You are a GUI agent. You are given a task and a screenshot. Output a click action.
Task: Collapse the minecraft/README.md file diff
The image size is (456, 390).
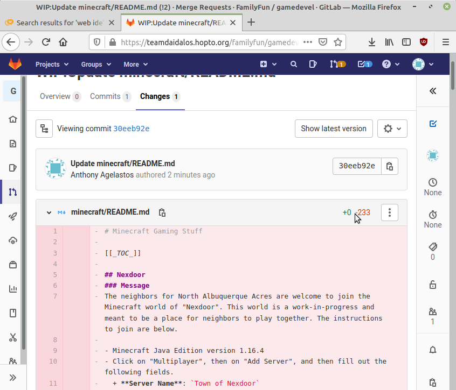coord(49,212)
